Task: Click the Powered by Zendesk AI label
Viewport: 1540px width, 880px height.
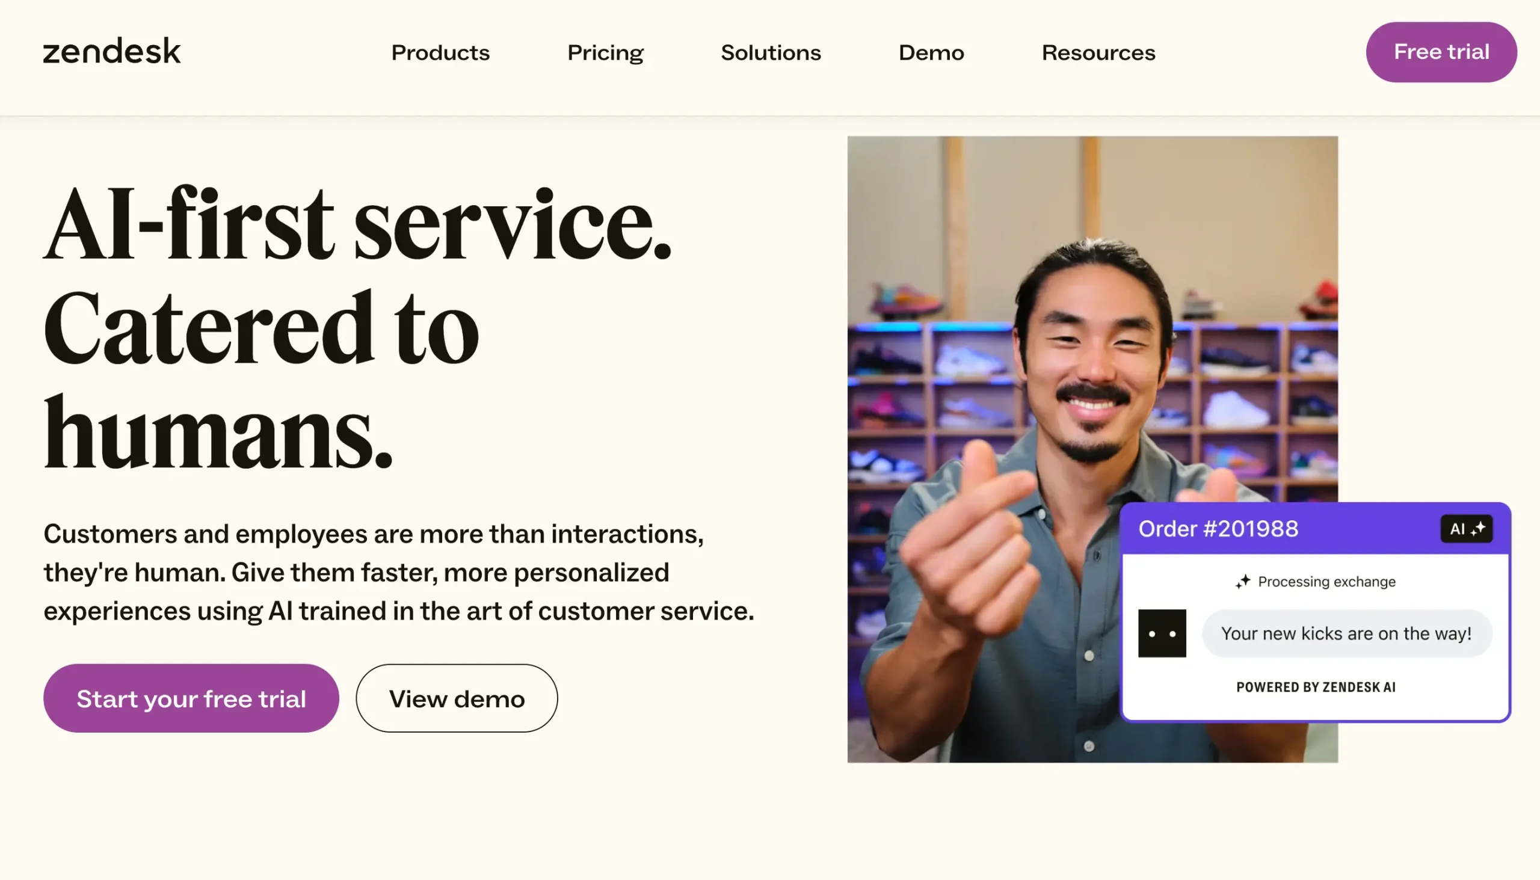Action: click(x=1316, y=687)
